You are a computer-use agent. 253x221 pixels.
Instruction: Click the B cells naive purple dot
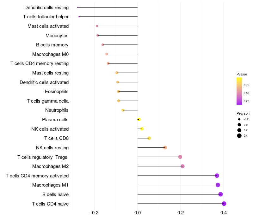(220, 194)
